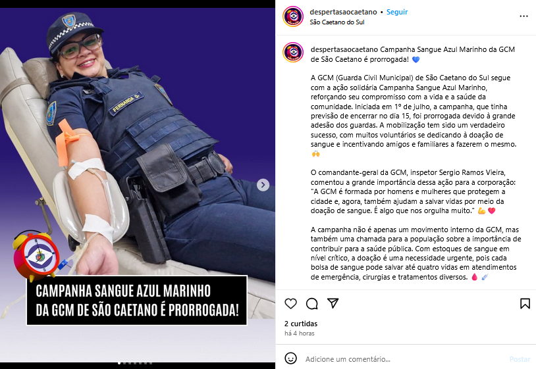Screen dimensions: 536x369
Task: View who liked via 2 curtidas
Action: [x=301, y=324]
